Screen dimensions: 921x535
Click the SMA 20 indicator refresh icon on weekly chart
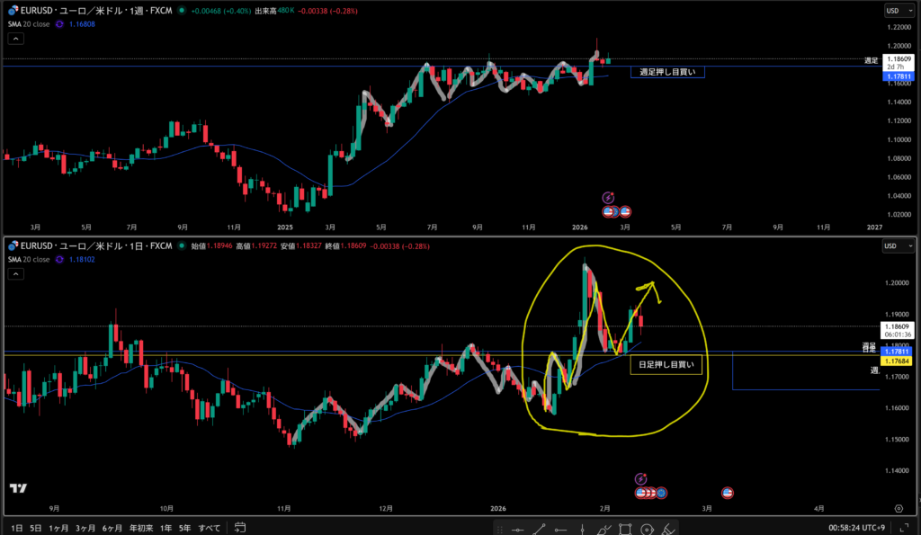[59, 24]
